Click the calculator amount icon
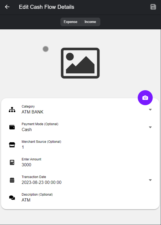 point(12,162)
